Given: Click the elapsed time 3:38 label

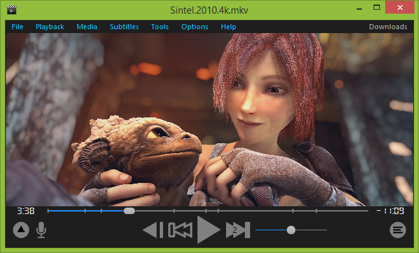Looking at the screenshot, I should click(x=25, y=211).
